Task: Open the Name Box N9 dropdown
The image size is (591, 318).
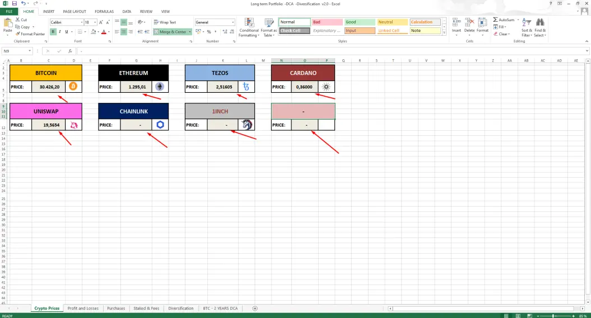Action: pos(29,51)
